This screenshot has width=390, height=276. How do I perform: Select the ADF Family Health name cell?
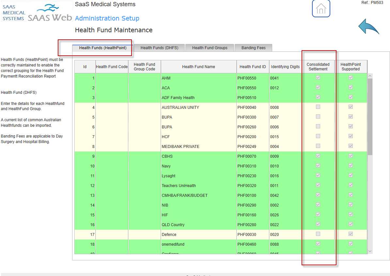(198, 98)
